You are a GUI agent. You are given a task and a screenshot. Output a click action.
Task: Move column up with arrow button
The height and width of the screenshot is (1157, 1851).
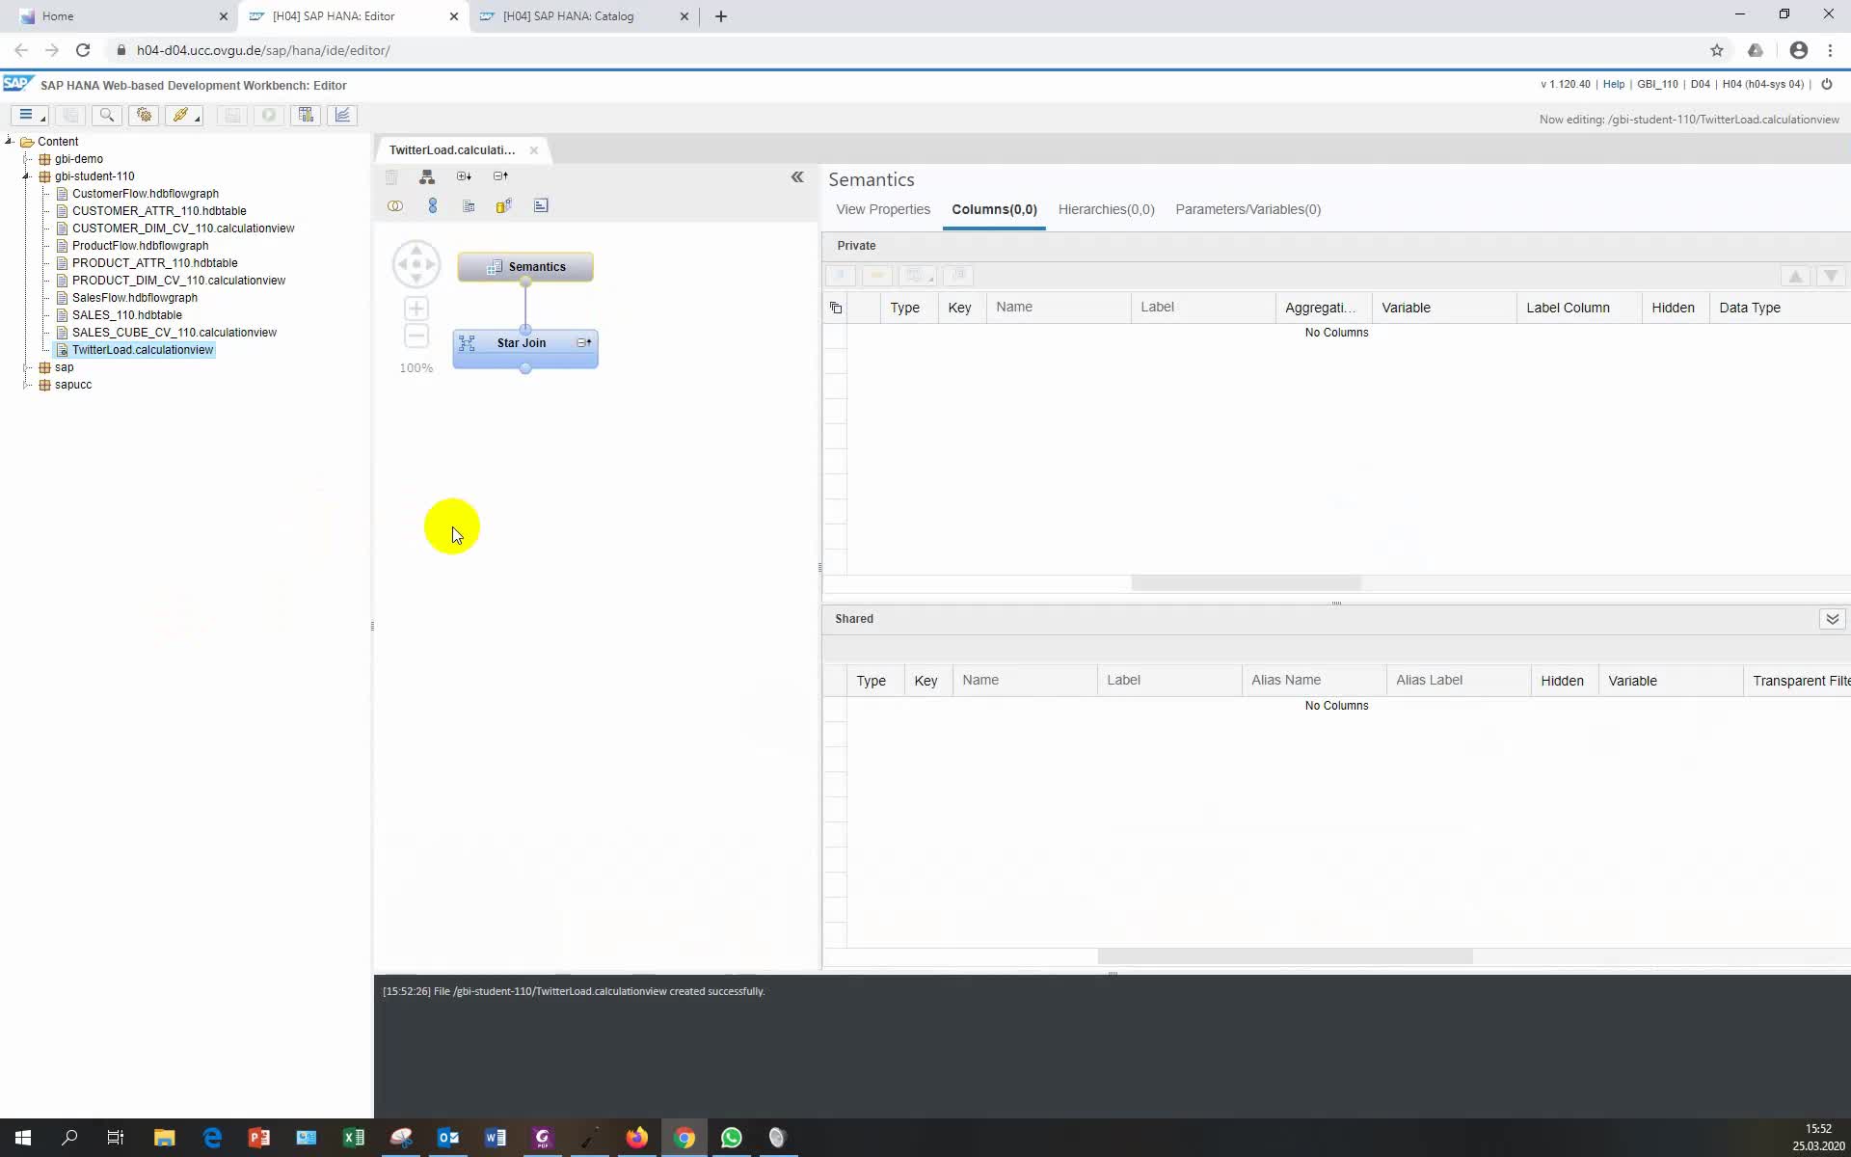[x=1795, y=276]
